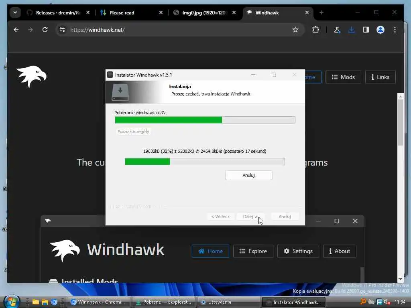Image resolution: width=411 pixels, height=308 pixels.
Task: Switch to Instalator Windhawk taskbar button
Action: [293, 302]
